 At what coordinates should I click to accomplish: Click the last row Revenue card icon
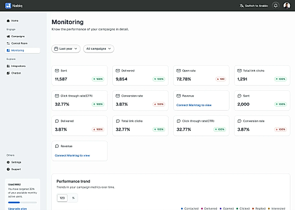point(57,146)
